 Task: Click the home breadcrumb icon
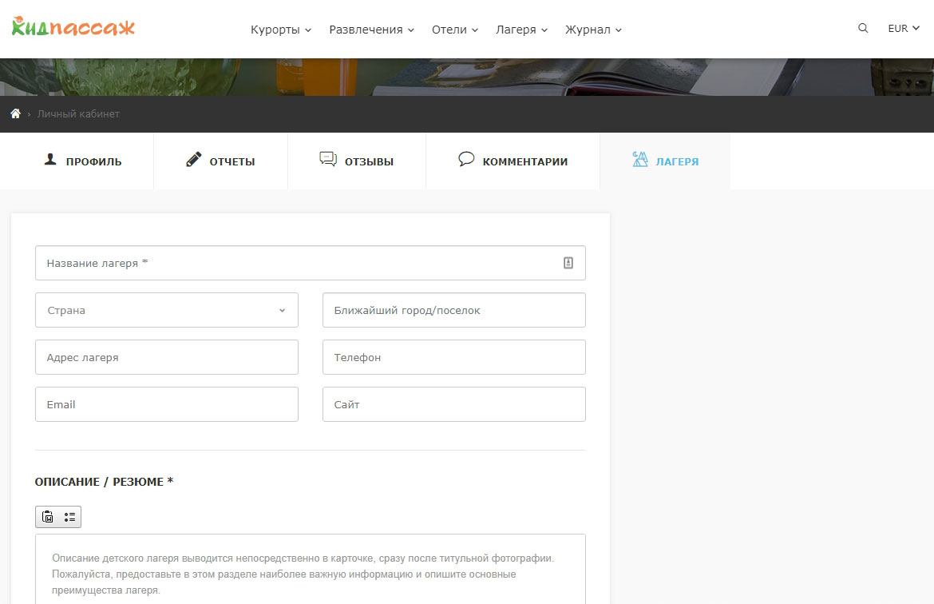coord(15,114)
